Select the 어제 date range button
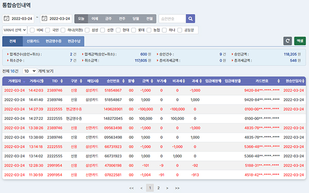The width and height of the screenshot is (309, 193). 95,19
